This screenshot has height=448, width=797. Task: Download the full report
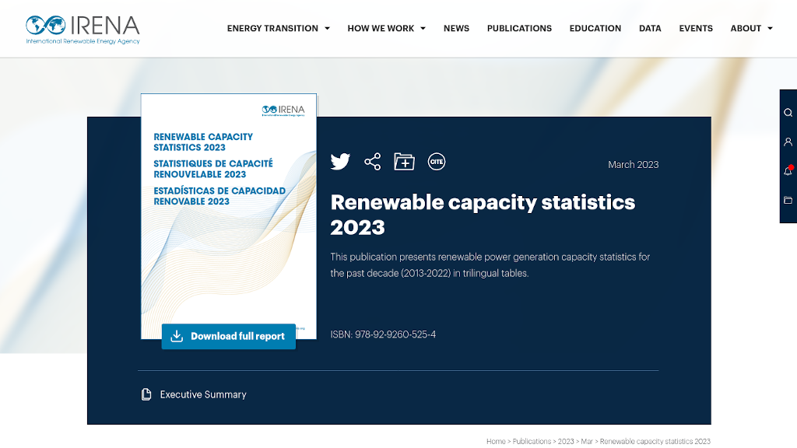pos(229,336)
